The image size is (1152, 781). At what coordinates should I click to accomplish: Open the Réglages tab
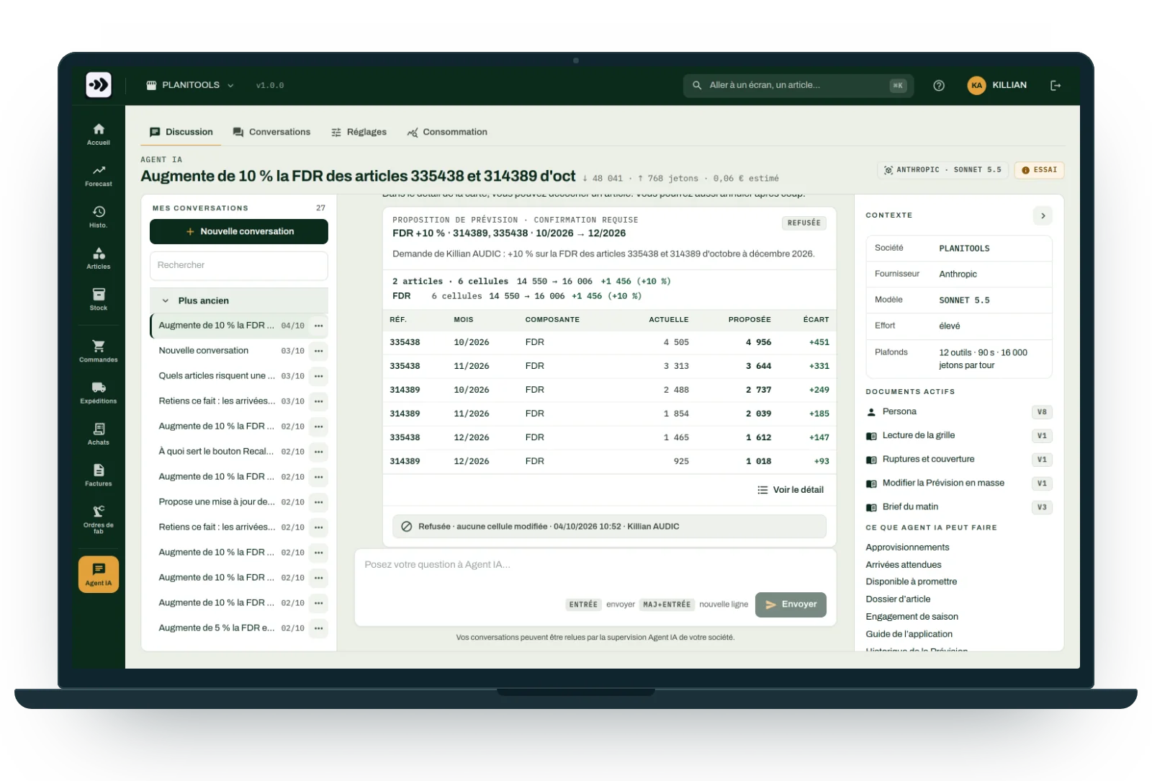[359, 132]
